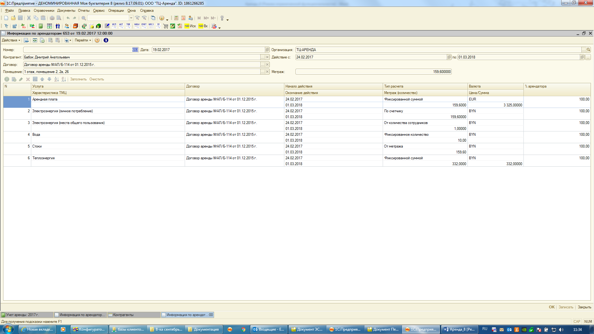The image size is (594, 334).
Task: Click the print icon in top toolbar
Action: click(52, 18)
